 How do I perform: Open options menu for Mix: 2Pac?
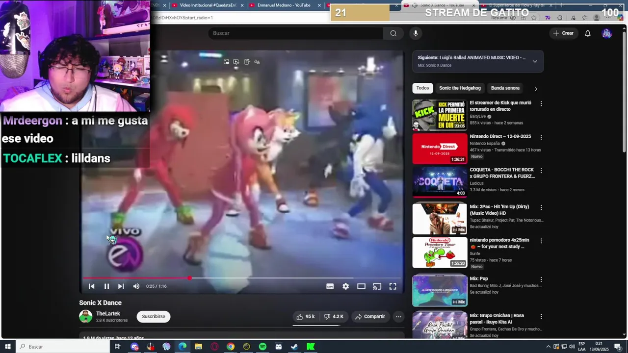541,207
